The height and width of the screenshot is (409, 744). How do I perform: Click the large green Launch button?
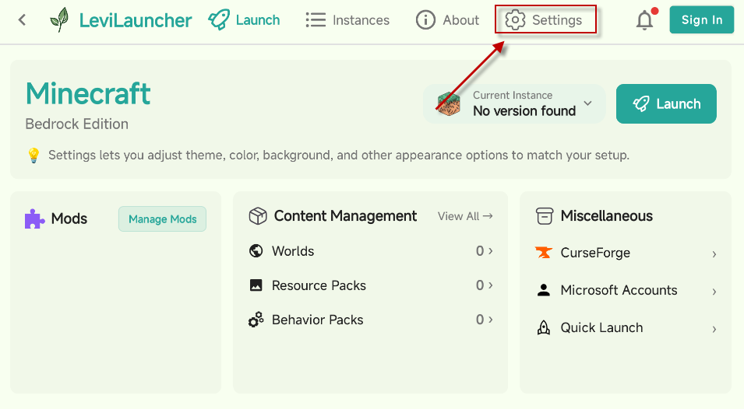(x=666, y=103)
